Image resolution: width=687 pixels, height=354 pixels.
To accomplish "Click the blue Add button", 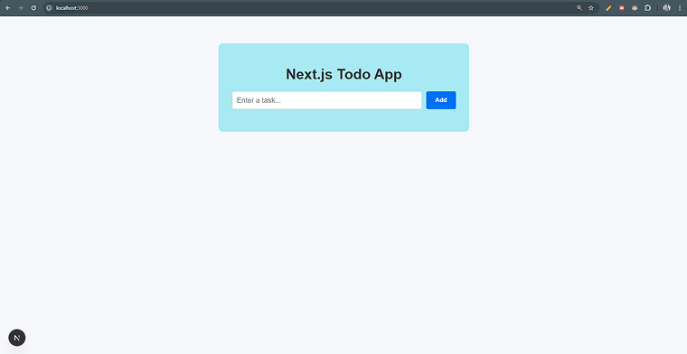I will click(441, 100).
